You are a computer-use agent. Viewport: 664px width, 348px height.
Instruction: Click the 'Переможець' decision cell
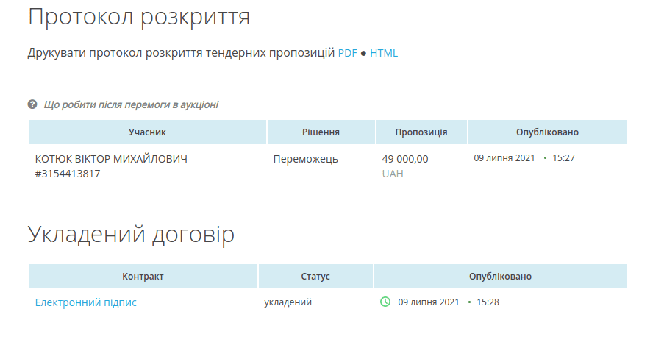point(305,159)
